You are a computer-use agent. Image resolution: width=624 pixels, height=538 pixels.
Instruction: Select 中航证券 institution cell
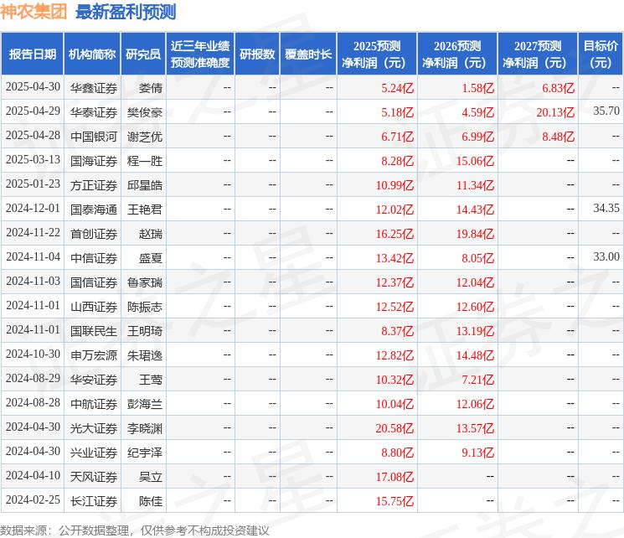coord(94,404)
